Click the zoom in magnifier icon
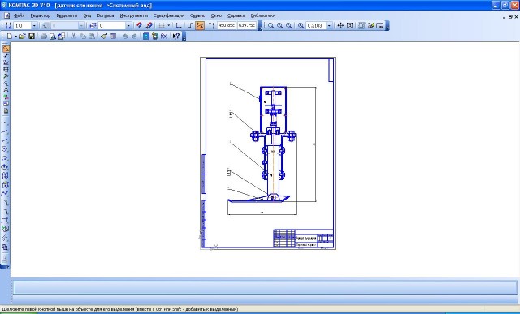Viewport: 520px width, 314px height. tap(279, 25)
